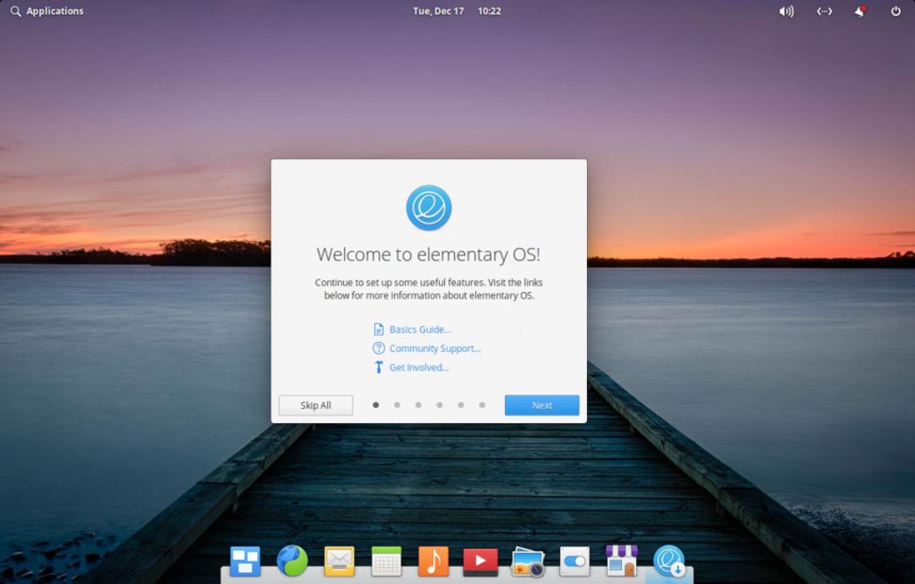Launch the Photos app from dock
The width and height of the screenshot is (915, 584).
528,562
